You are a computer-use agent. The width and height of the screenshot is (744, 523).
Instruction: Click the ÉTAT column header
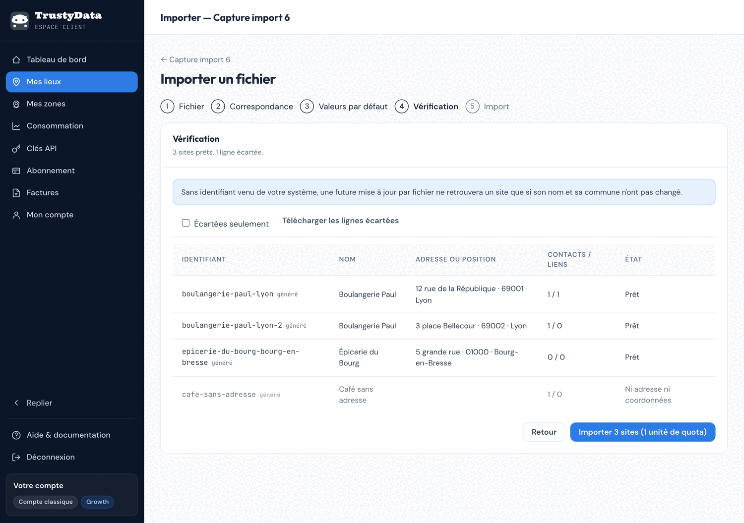tap(633, 259)
